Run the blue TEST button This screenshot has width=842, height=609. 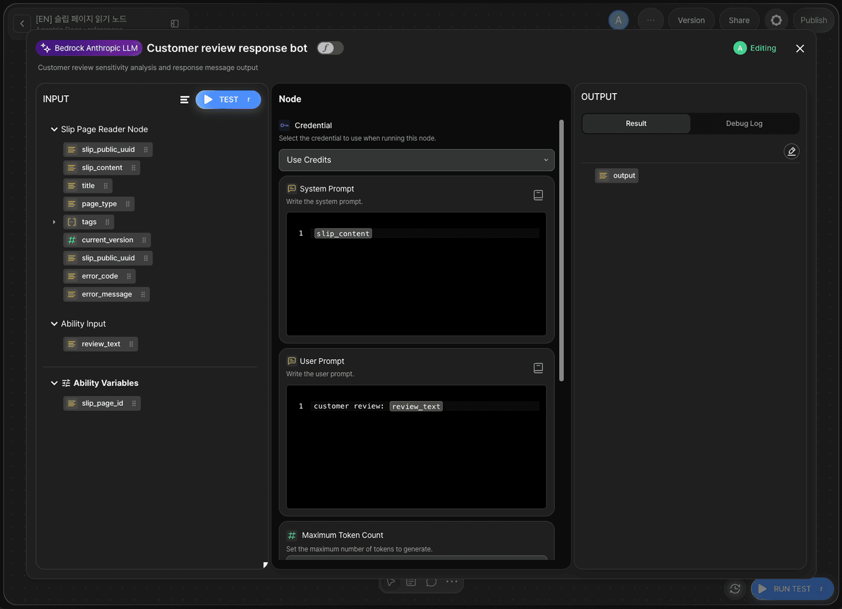(228, 100)
